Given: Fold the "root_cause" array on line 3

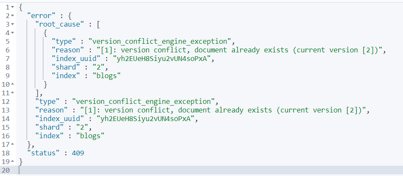Looking at the screenshot, I should [x=12, y=24].
